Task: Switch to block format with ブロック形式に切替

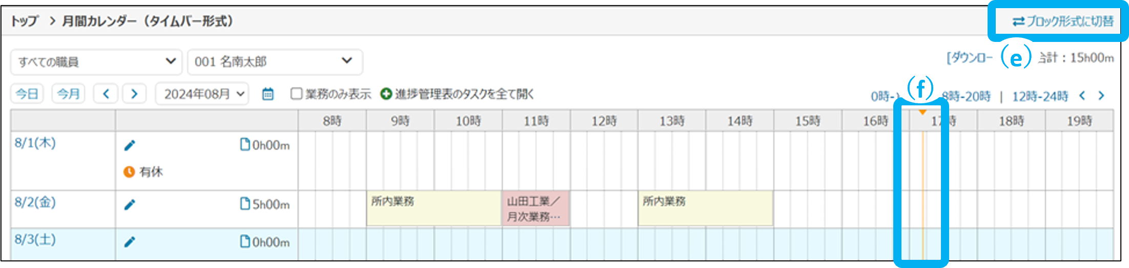Action: [x=1062, y=21]
